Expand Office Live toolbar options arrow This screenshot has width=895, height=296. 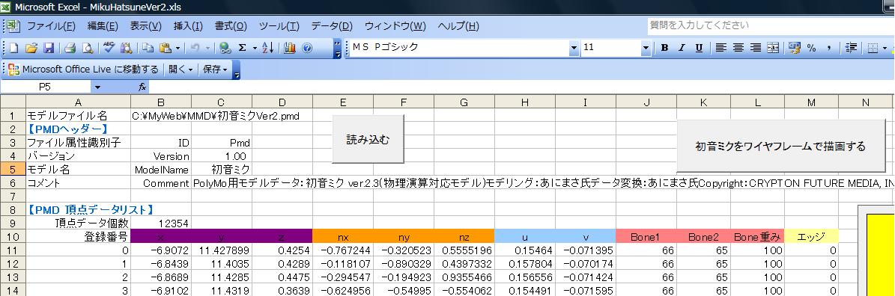[237, 70]
